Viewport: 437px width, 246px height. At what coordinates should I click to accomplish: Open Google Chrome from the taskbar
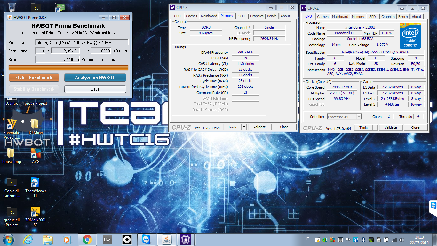pos(87,239)
